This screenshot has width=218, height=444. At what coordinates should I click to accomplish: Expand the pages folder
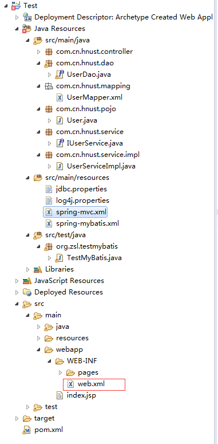[61, 372]
